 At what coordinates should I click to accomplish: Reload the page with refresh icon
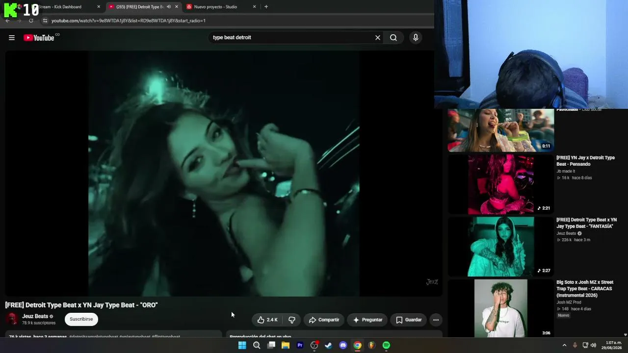coord(31,21)
